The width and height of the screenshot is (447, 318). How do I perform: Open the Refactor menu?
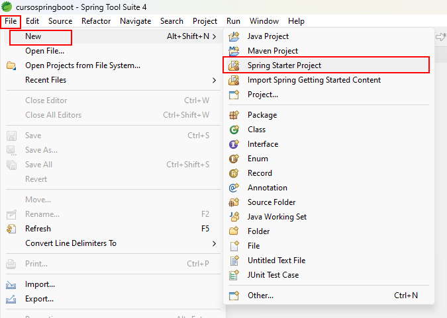(x=96, y=21)
